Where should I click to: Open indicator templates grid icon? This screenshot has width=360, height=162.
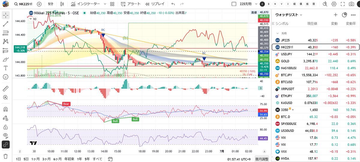(x=112, y=4)
